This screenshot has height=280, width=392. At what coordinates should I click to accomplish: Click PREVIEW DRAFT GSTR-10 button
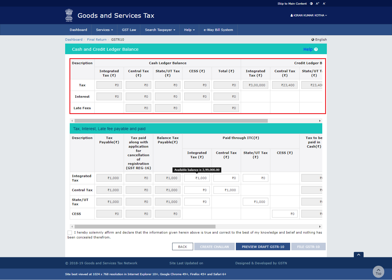[263, 246]
